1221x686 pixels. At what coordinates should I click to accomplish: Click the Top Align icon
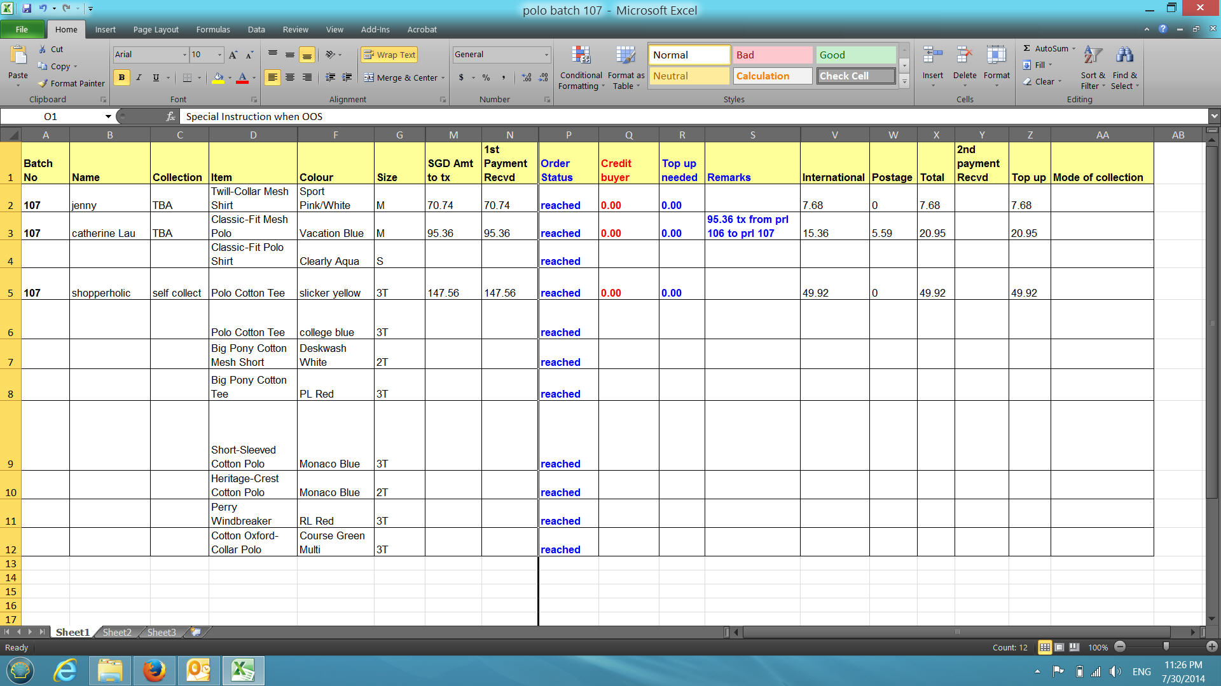[272, 55]
